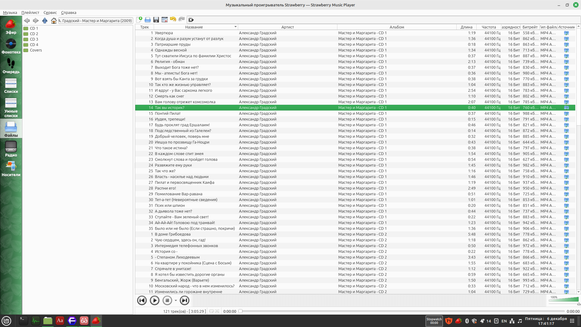
Task: Click the save playlist floppy icon
Action: [x=156, y=20]
